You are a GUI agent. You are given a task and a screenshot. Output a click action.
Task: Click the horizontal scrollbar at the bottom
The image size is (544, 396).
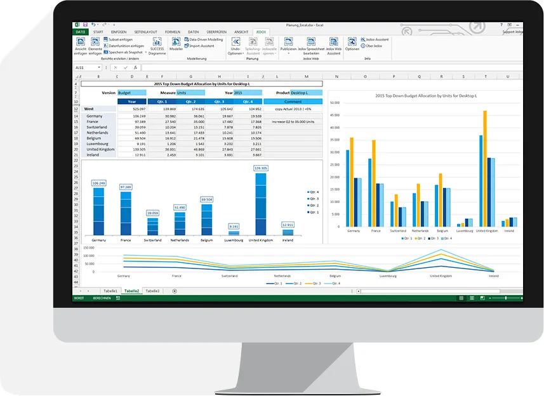430,291
